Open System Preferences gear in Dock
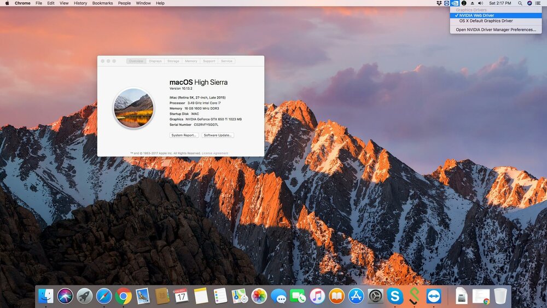547x308 pixels. (375, 296)
